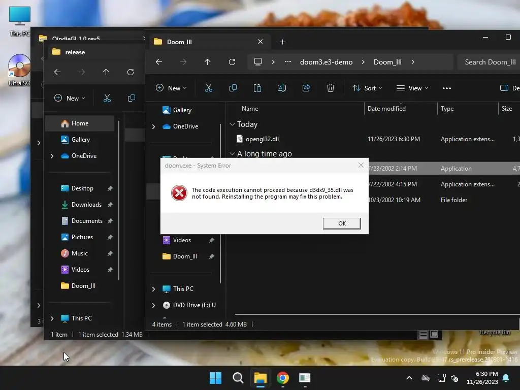Go up one folder in Doom_III window
Screen dimensions: 520x390
coord(207,62)
